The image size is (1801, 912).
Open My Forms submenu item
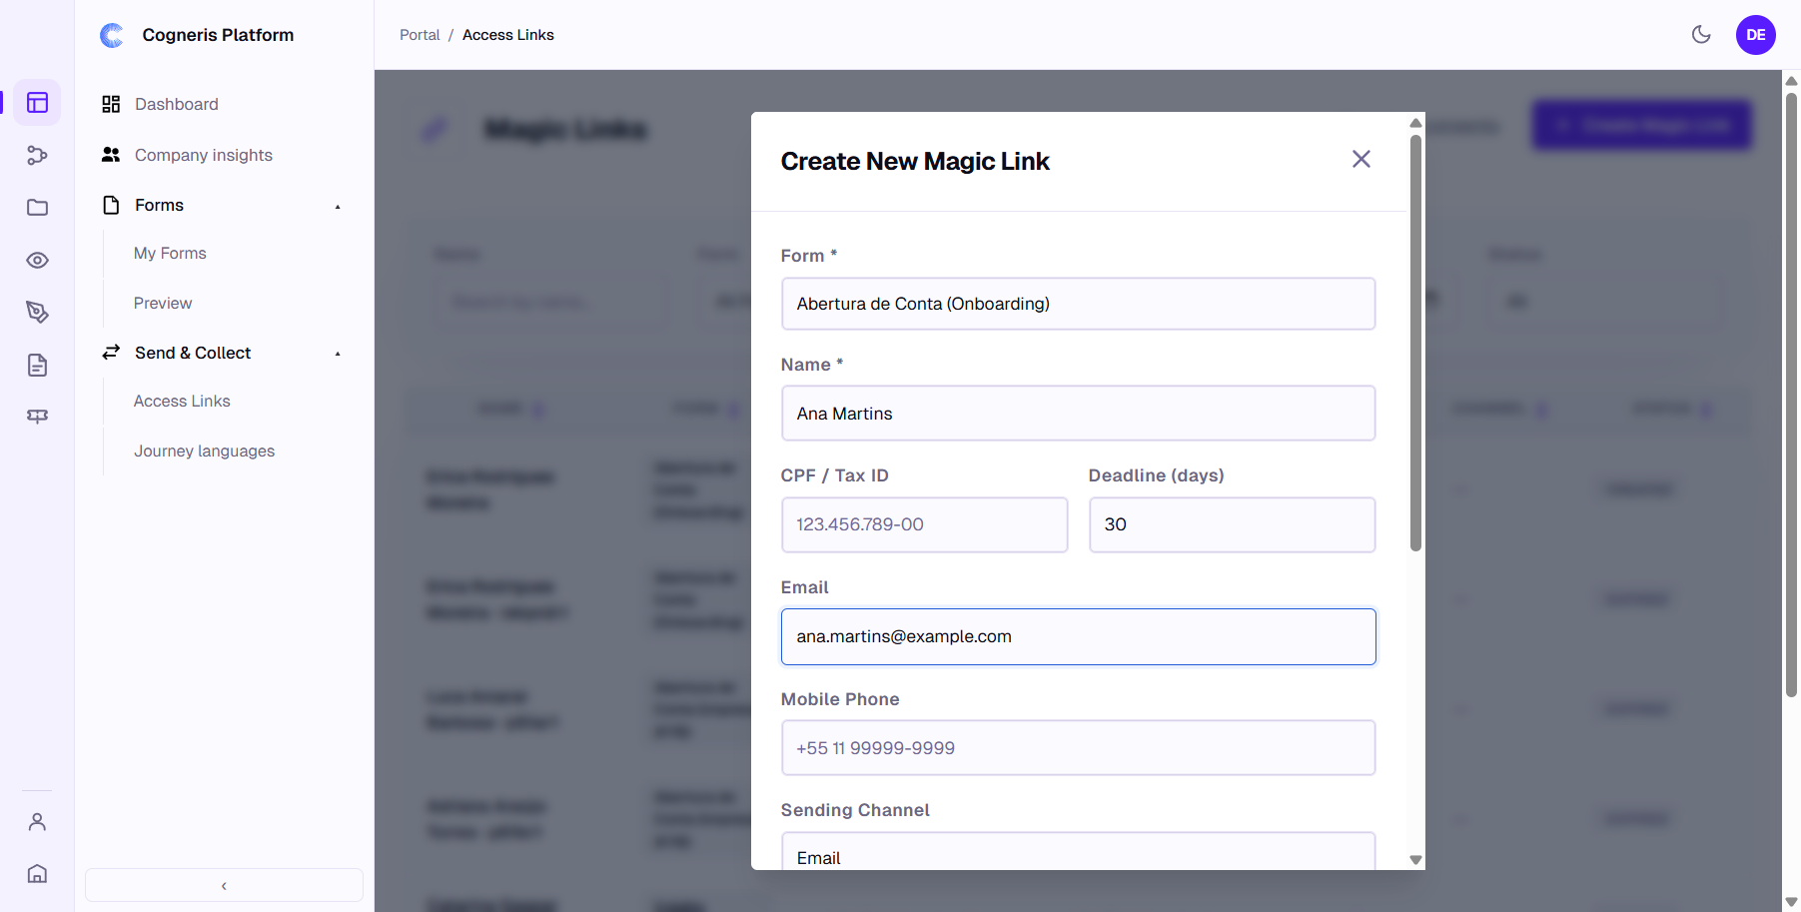coord(170,254)
